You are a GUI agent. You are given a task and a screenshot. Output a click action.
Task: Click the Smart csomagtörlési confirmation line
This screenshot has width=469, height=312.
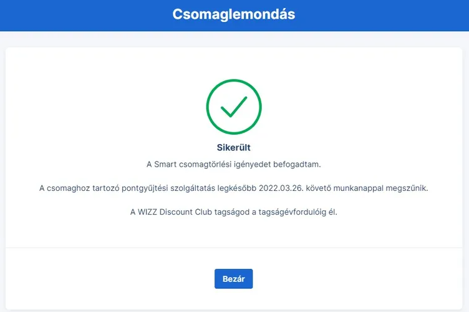234,164
